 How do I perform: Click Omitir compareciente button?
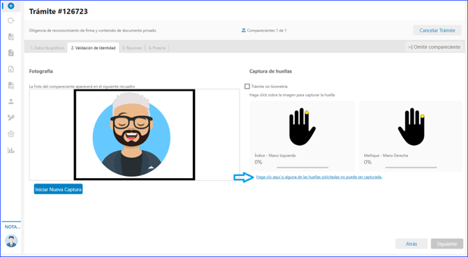(x=434, y=47)
